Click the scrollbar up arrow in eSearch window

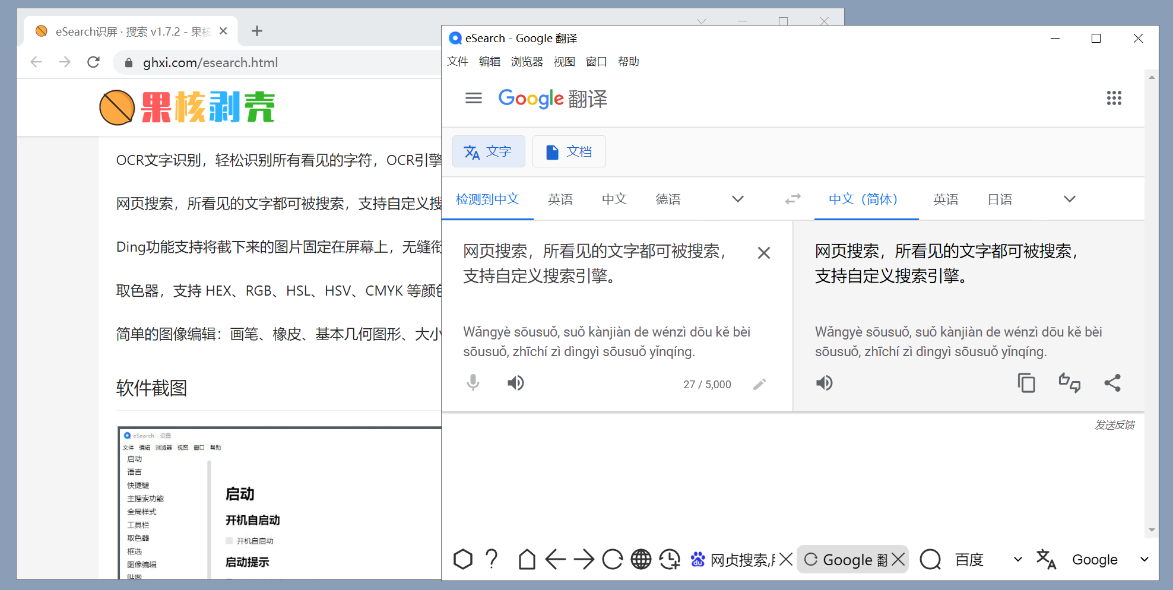[1152, 77]
